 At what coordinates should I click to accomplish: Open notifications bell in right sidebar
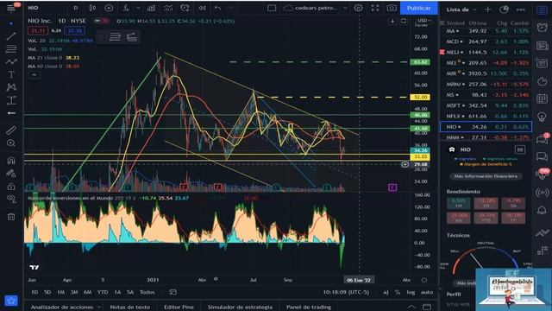[x=543, y=211]
